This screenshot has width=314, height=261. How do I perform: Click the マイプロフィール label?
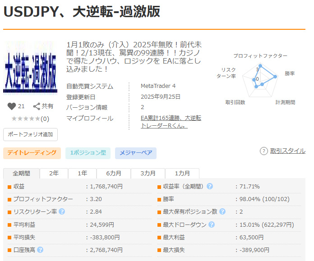(90, 118)
